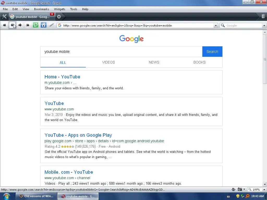Reload the page with green Reload icon

35,25
